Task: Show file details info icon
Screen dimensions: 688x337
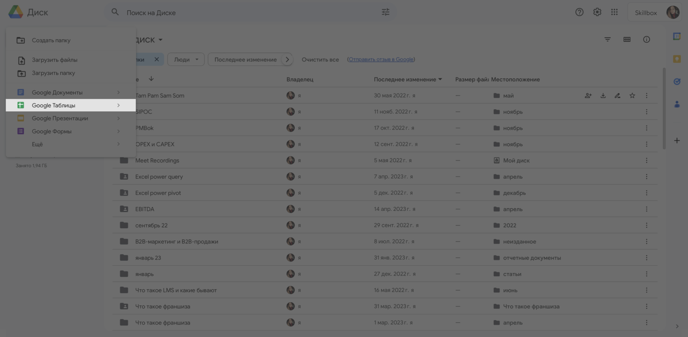Action: [x=646, y=40]
